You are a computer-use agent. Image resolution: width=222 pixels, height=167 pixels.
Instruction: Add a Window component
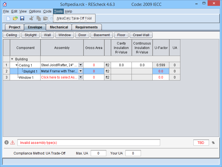pyautogui.click(x=65, y=35)
